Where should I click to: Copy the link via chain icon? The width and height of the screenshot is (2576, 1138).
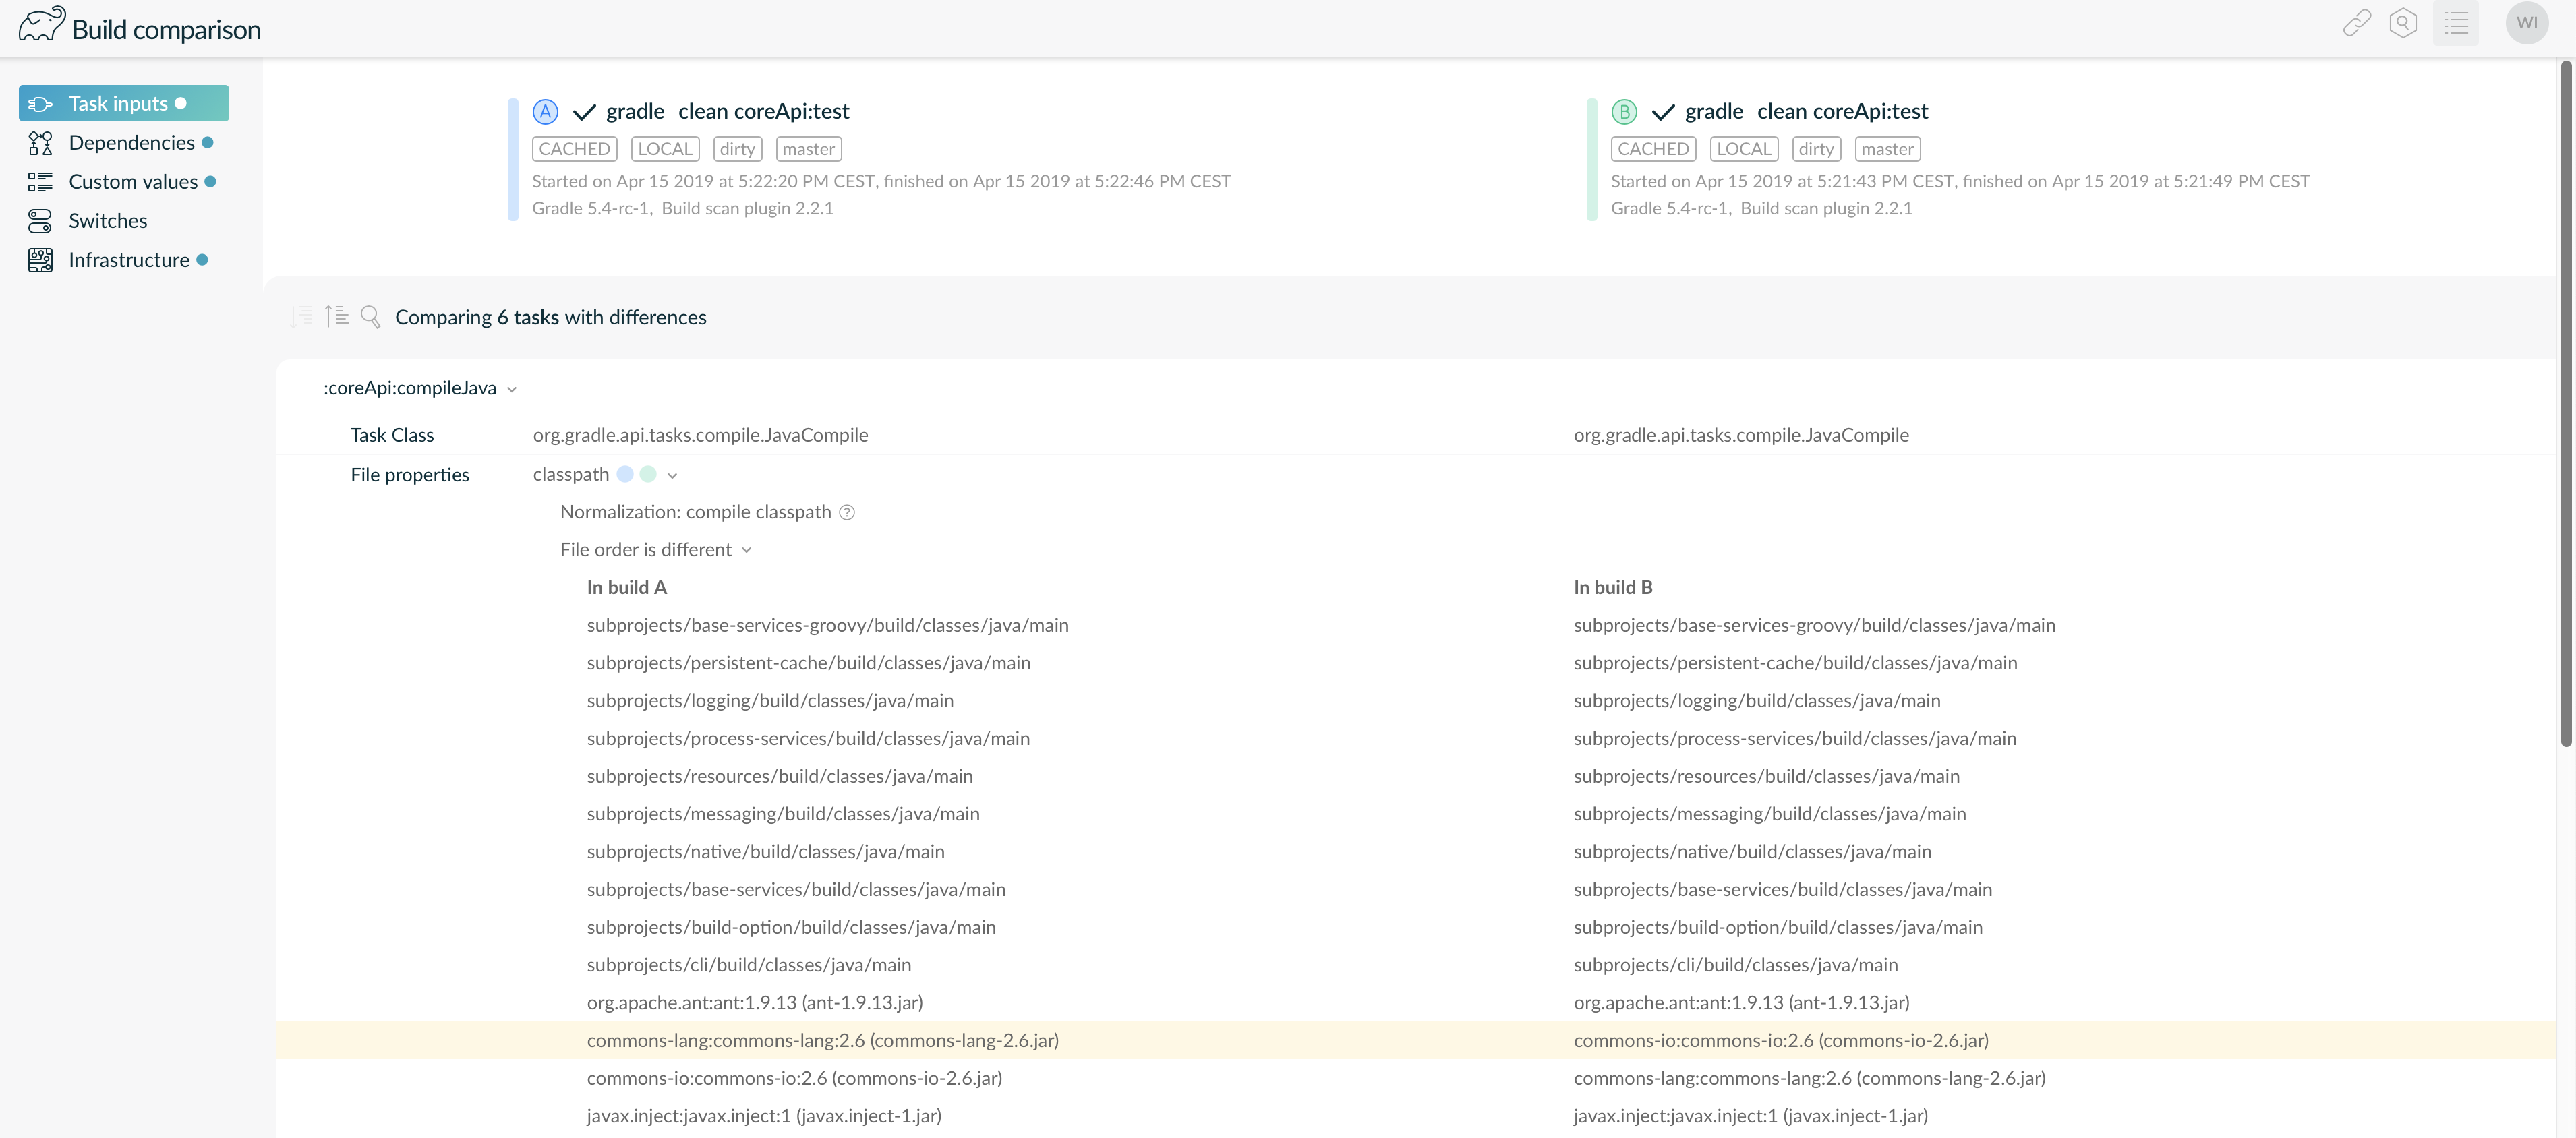coord(2356,23)
